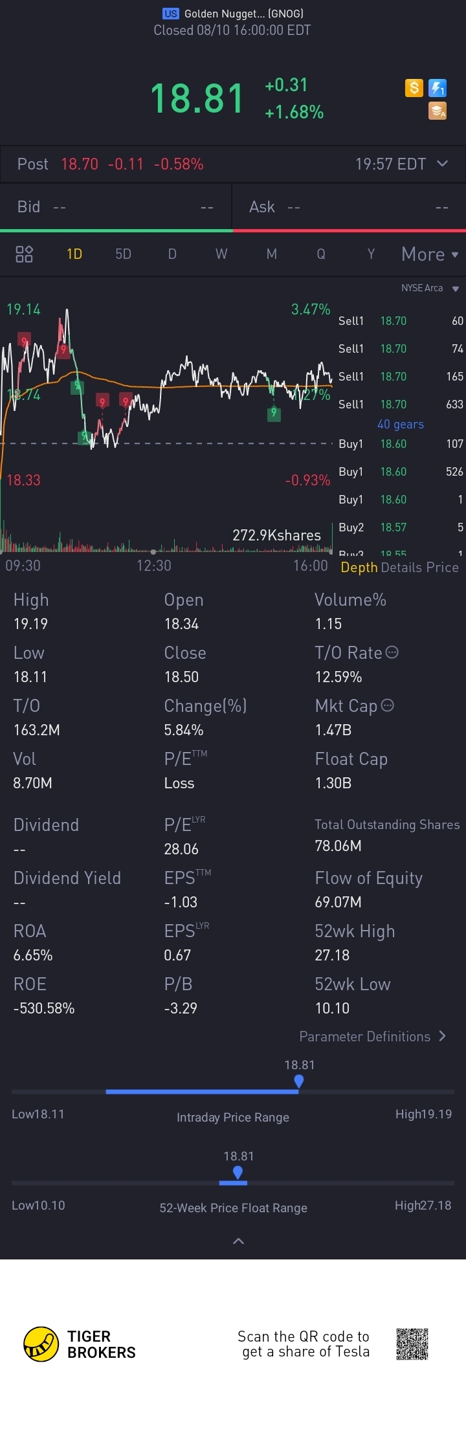Collapse the details panel with the up chevron
466x1429 pixels.
(238, 1241)
